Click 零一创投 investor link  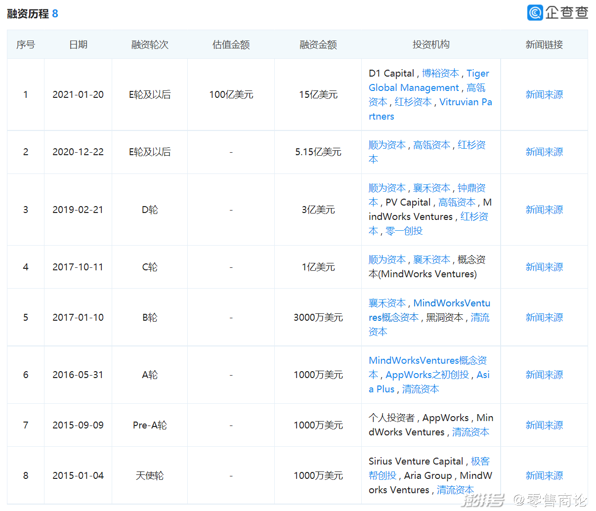[x=404, y=231]
